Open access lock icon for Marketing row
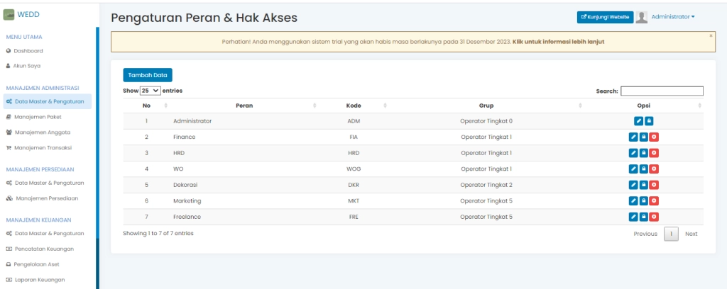Image resolution: width=727 pixels, height=289 pixels. coord(643,201)
